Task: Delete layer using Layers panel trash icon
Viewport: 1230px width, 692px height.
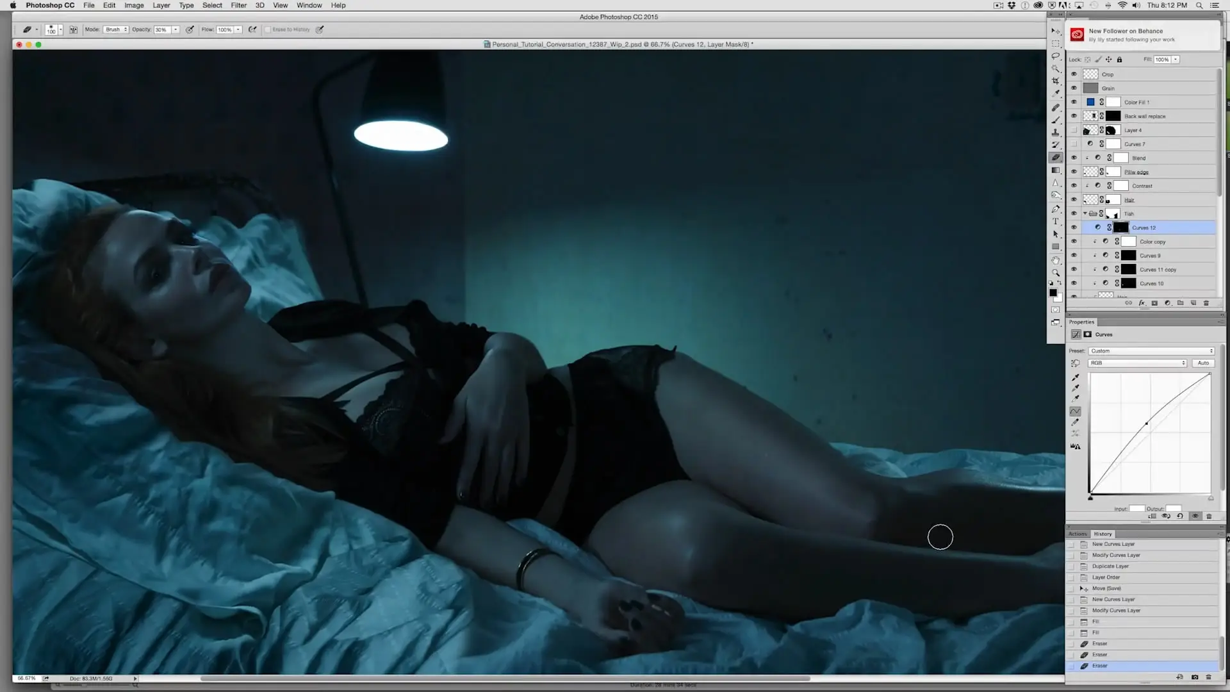Action: 1206,303
